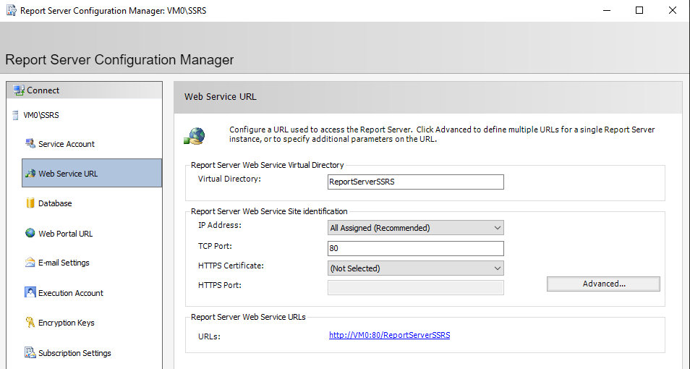Click the Site identification group title
This screenshot has width=690, height=369.
269,211
